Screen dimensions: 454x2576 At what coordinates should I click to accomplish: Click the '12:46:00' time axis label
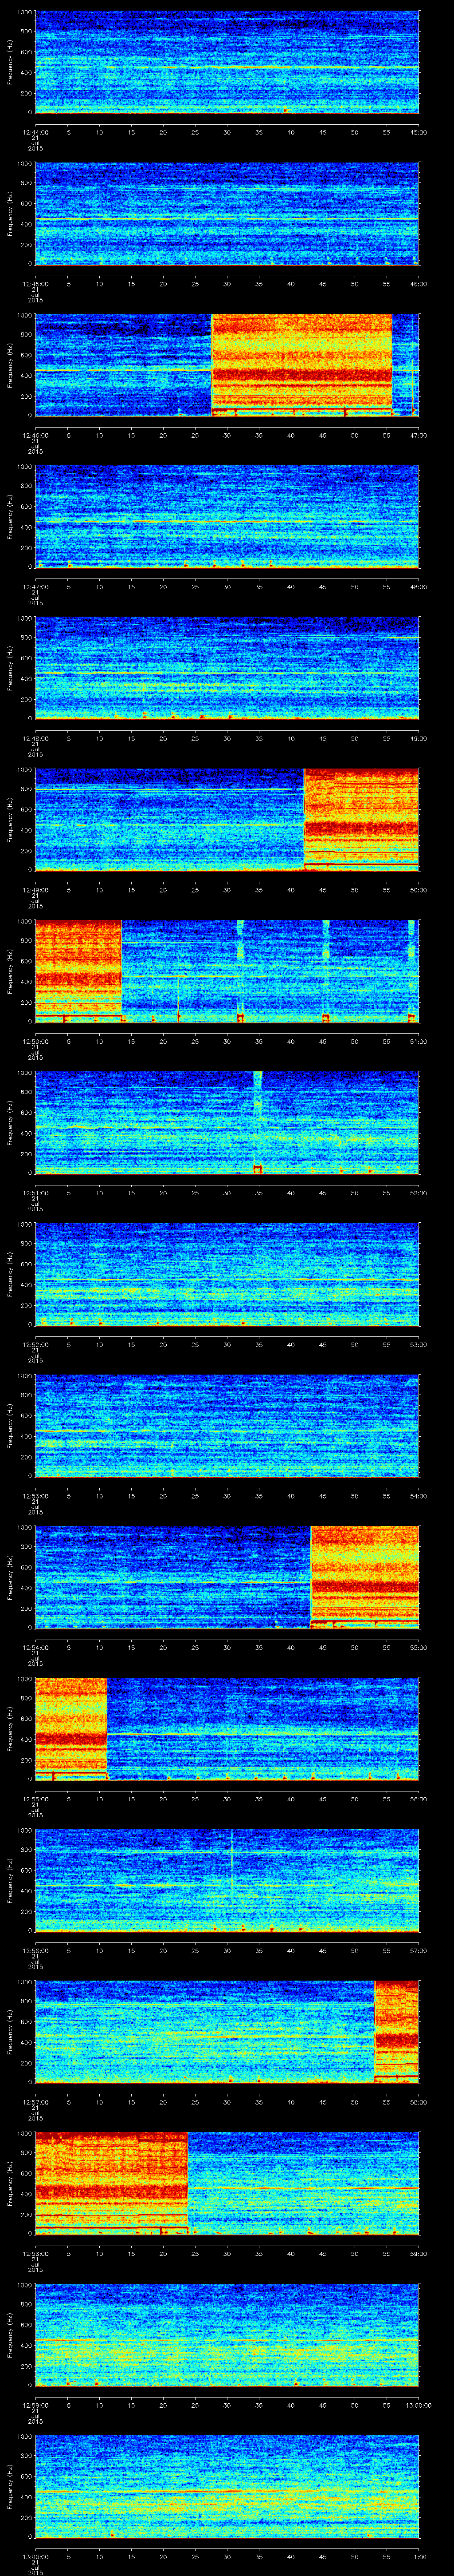point(35,435)
